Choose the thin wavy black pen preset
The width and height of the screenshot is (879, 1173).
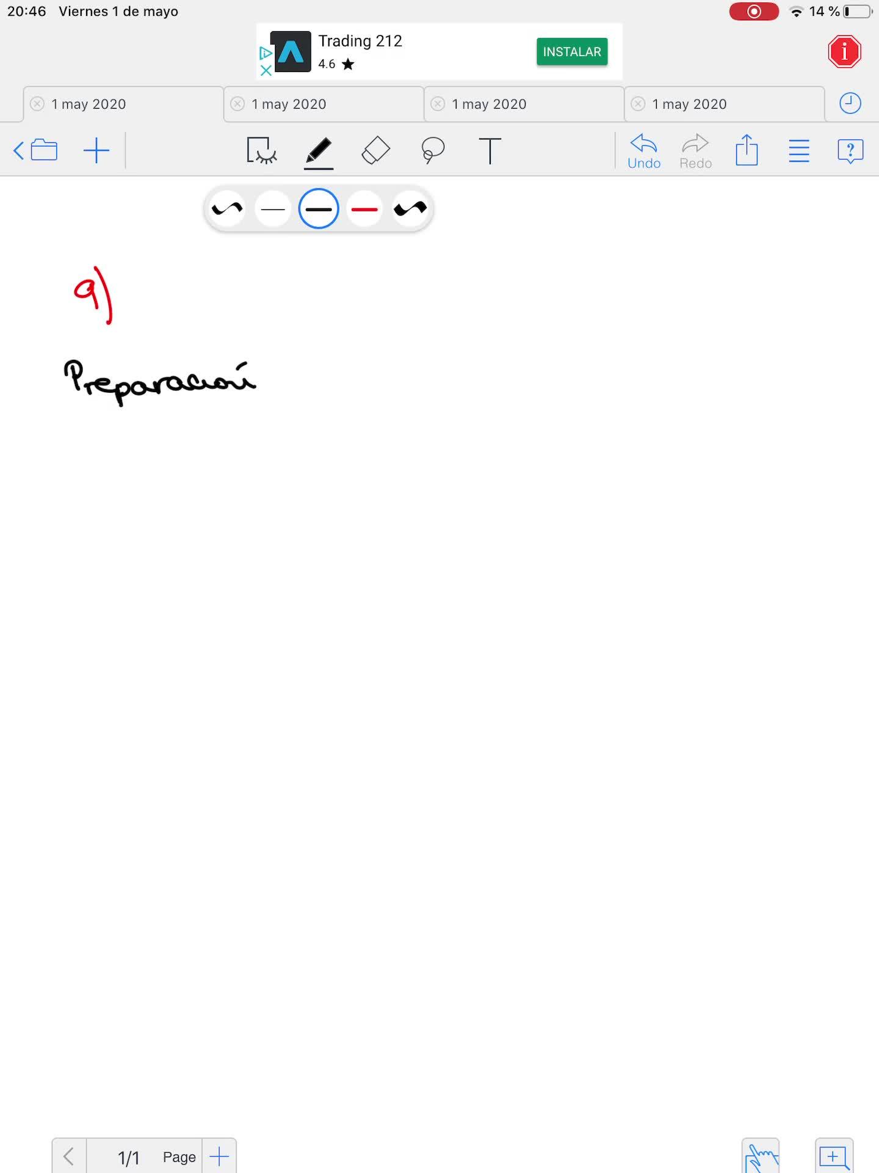coord(227,209)
